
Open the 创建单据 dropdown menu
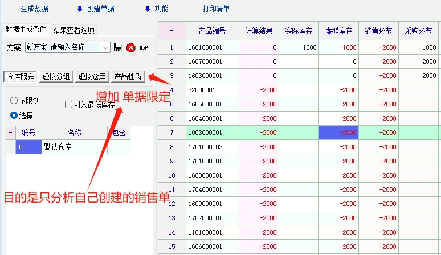[95, 9]
